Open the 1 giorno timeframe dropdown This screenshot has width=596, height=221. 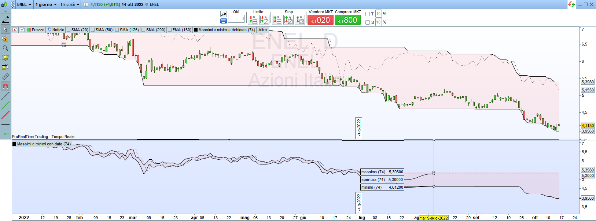coord(46,4)
